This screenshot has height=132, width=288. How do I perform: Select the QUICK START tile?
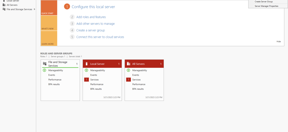[x=49, y=8]
